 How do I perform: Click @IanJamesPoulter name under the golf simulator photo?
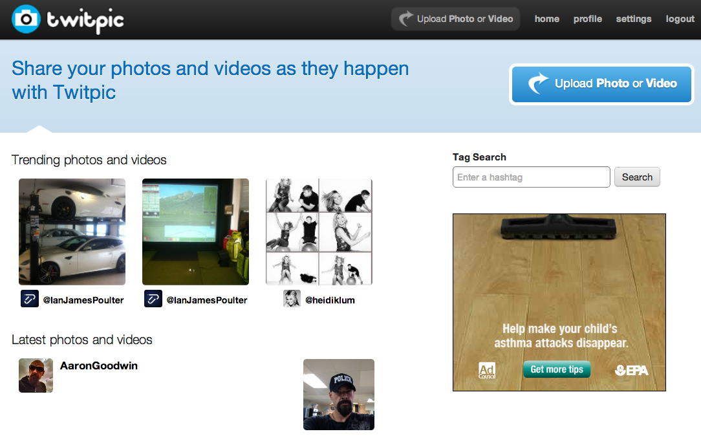tap(206, 300)
